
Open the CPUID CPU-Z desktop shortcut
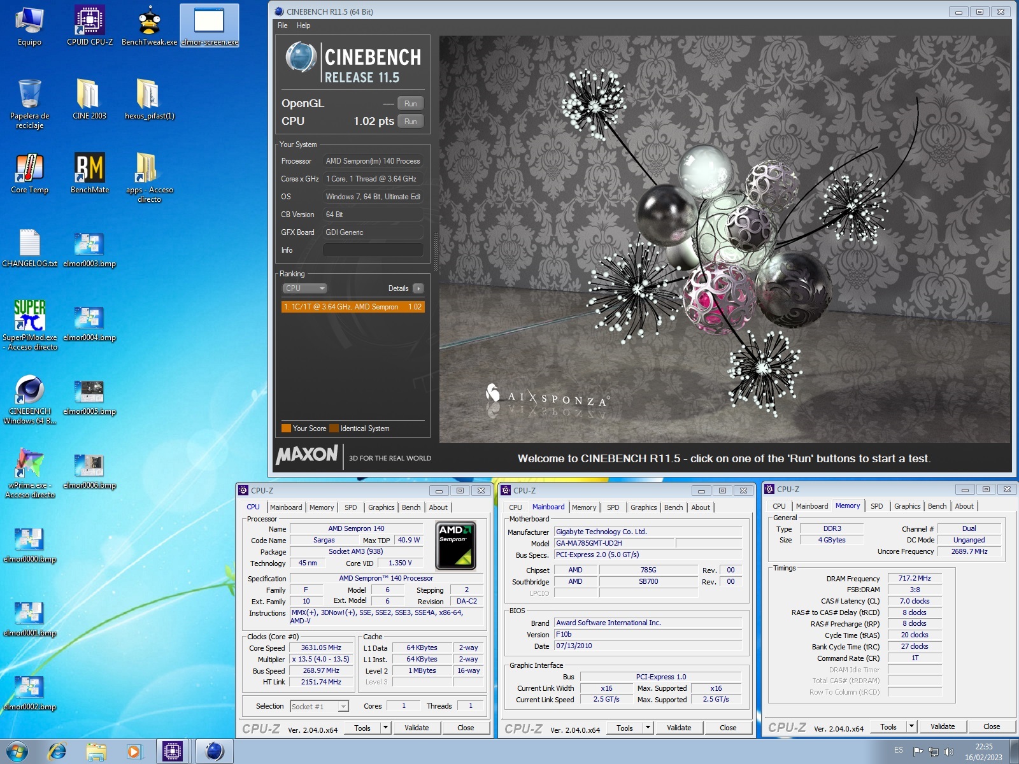90,27
